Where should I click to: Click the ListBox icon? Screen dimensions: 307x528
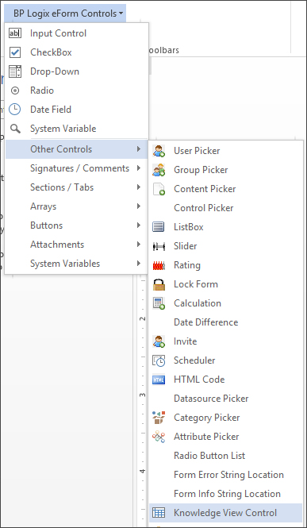click(x=159, y=227)
